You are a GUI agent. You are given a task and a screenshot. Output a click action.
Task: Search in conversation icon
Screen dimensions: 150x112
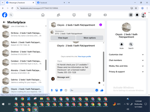pyautogui.click(x=131, y=44)
